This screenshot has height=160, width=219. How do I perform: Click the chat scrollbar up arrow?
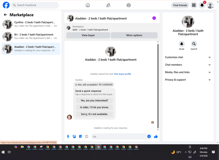coord(158,42)
